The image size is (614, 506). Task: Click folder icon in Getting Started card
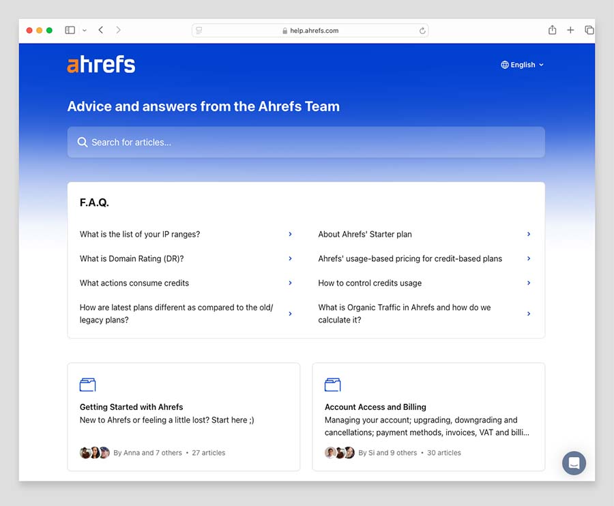pos(88,385)
